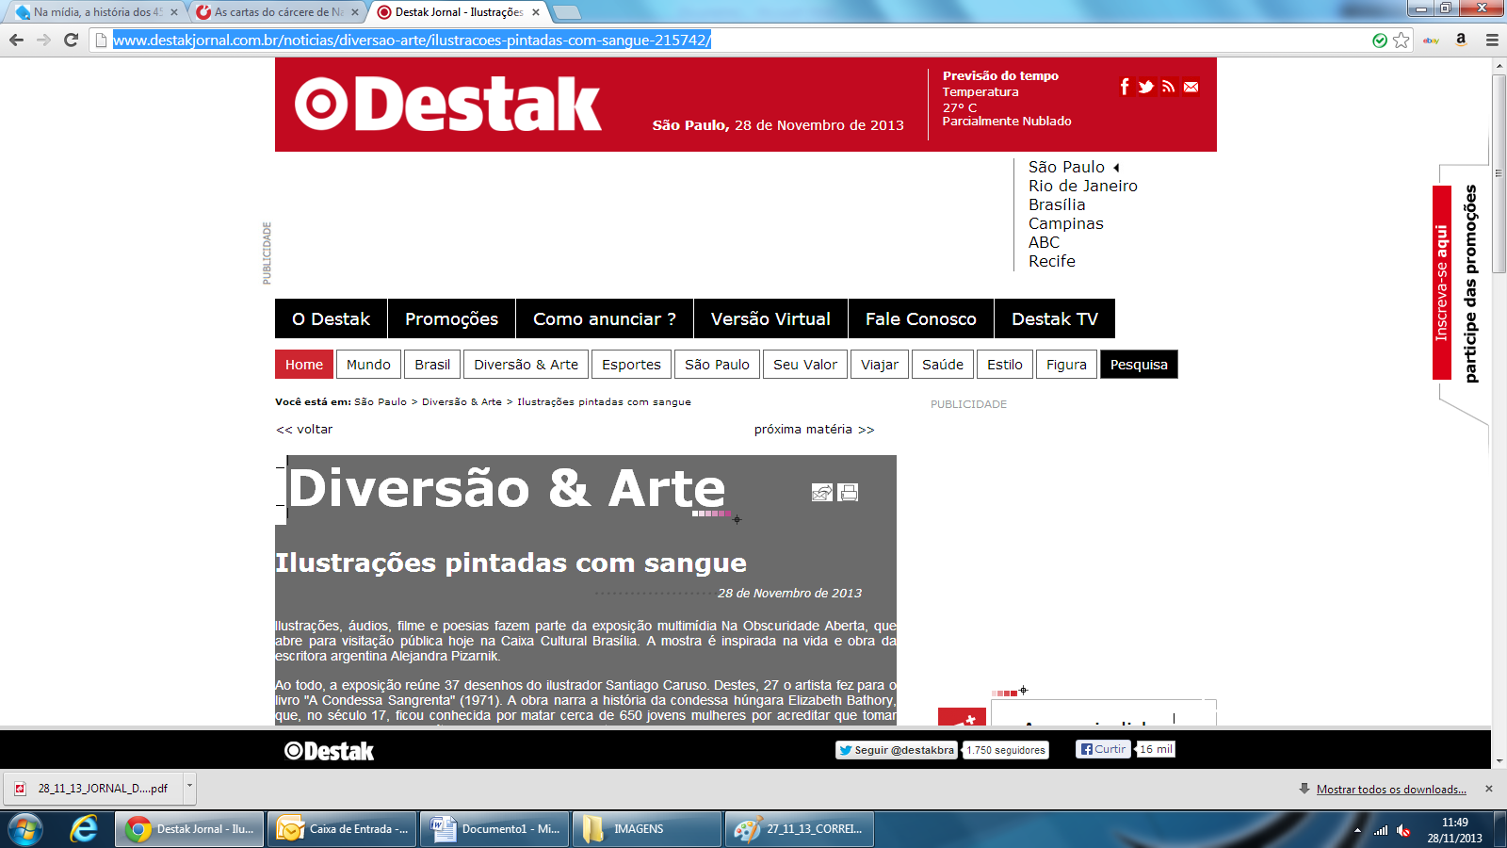Show hidden system tray icons
Image resolution: width=1507 pixels, height=848 pixels.
tap(1357, 830)
